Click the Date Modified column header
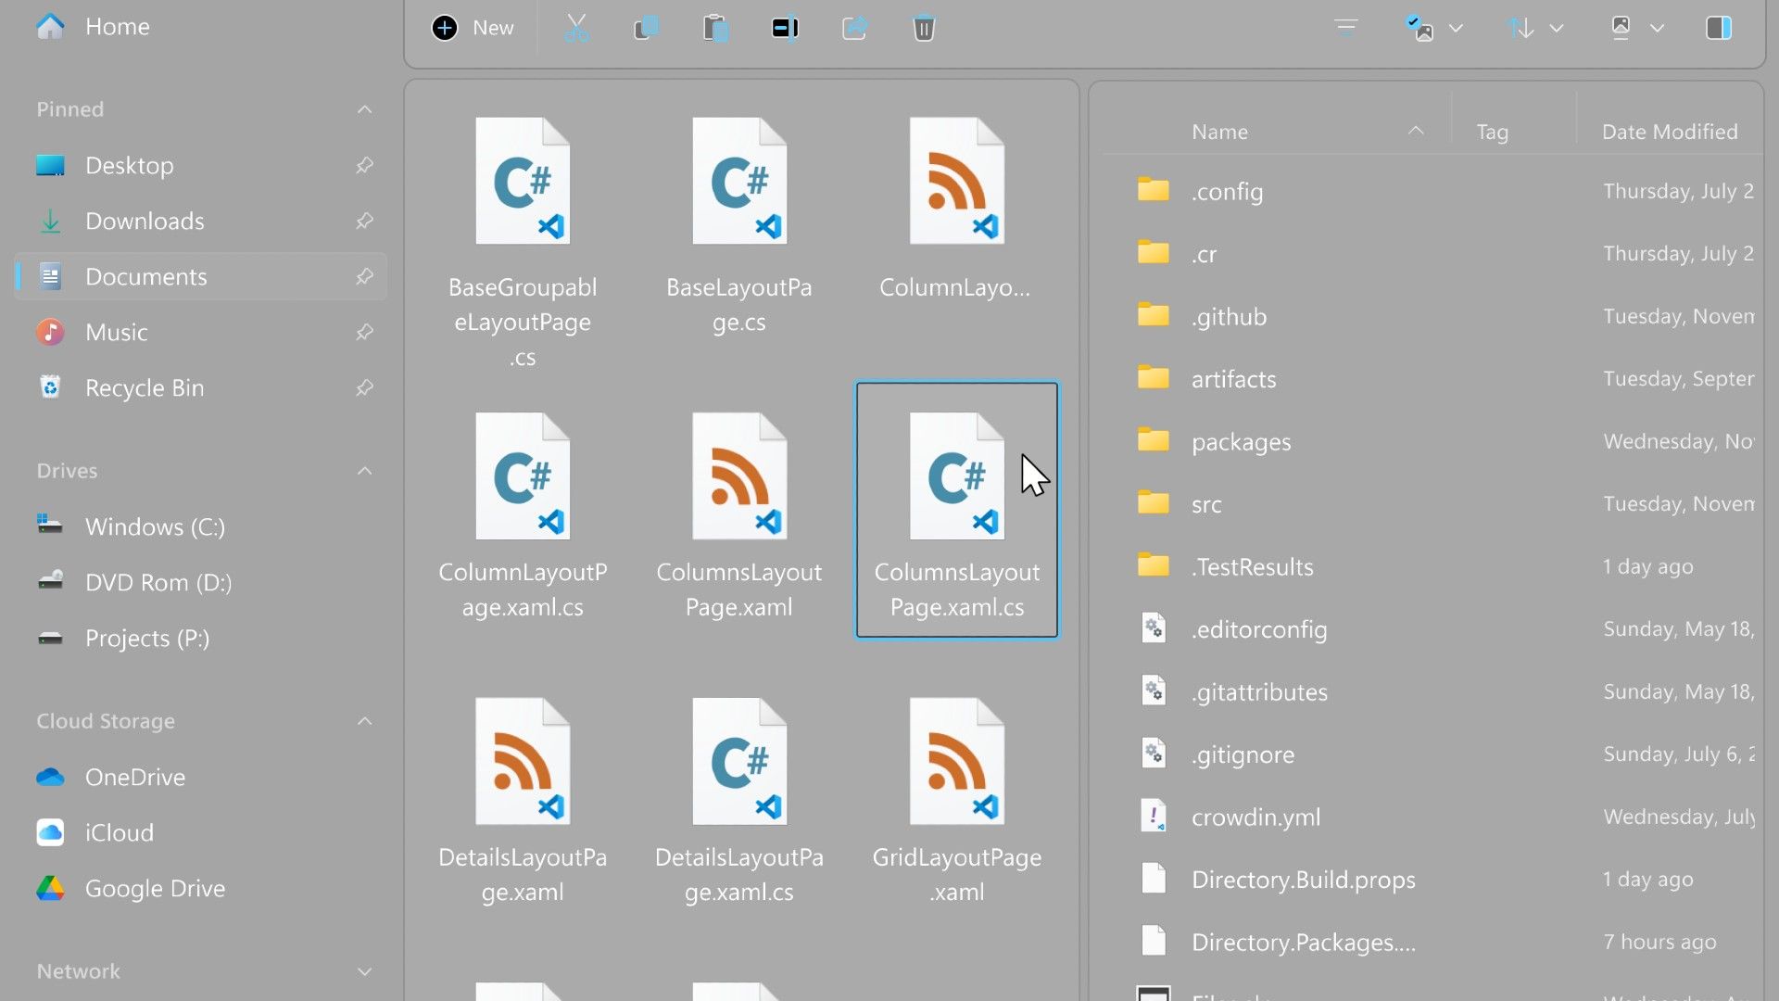Screen dimensions: 1779x1001 1670,132
